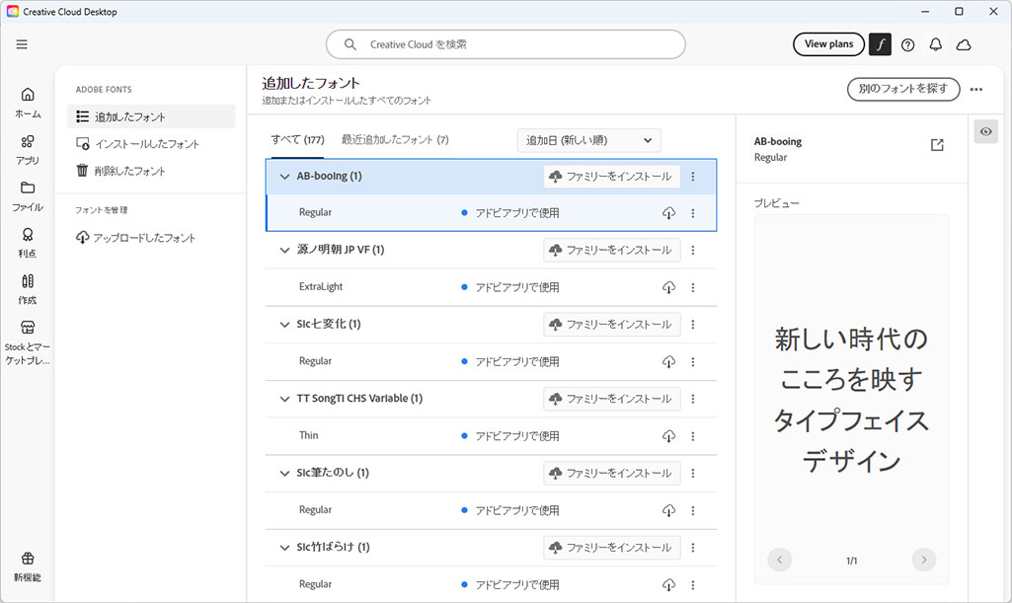The width and height of the screenshot is (1012, 603).
Task: Check cloud sync status icon
Action: [965, 44]
